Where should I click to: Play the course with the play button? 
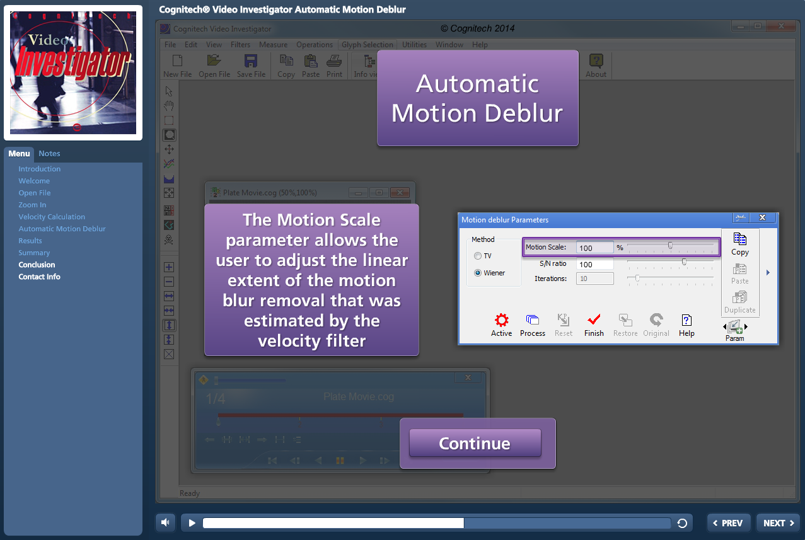(x=192, y=523)
